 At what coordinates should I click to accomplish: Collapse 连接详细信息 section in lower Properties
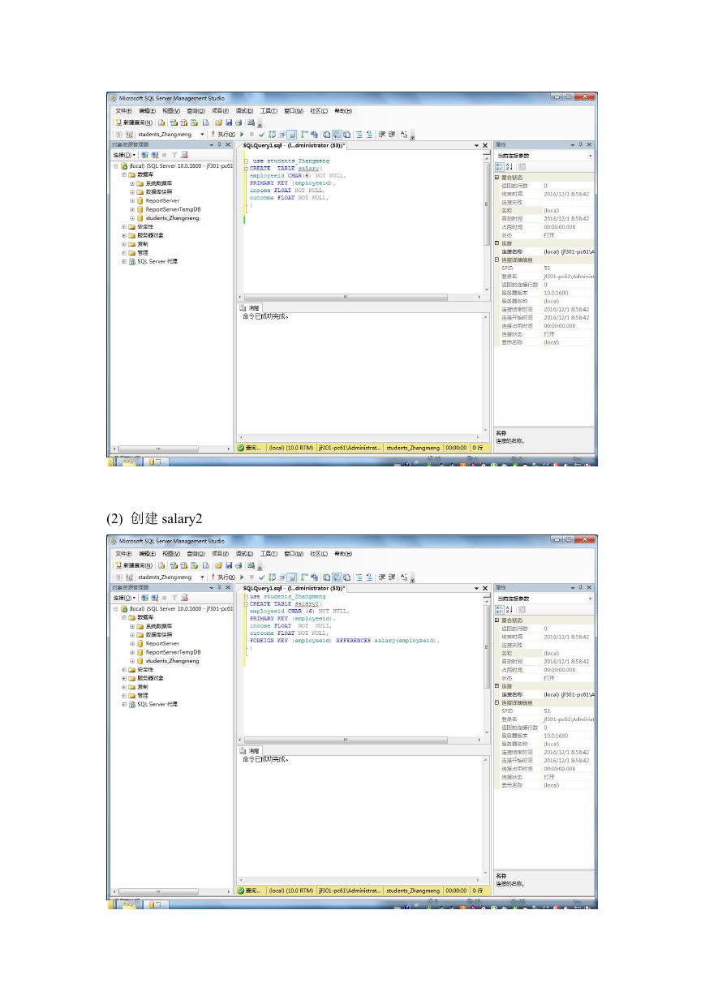[497, 702]
